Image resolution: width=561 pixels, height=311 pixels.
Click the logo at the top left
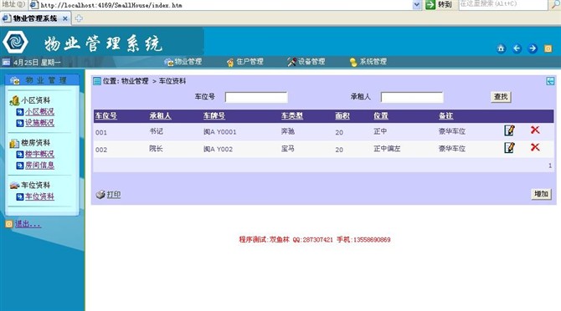coord(15,42)
